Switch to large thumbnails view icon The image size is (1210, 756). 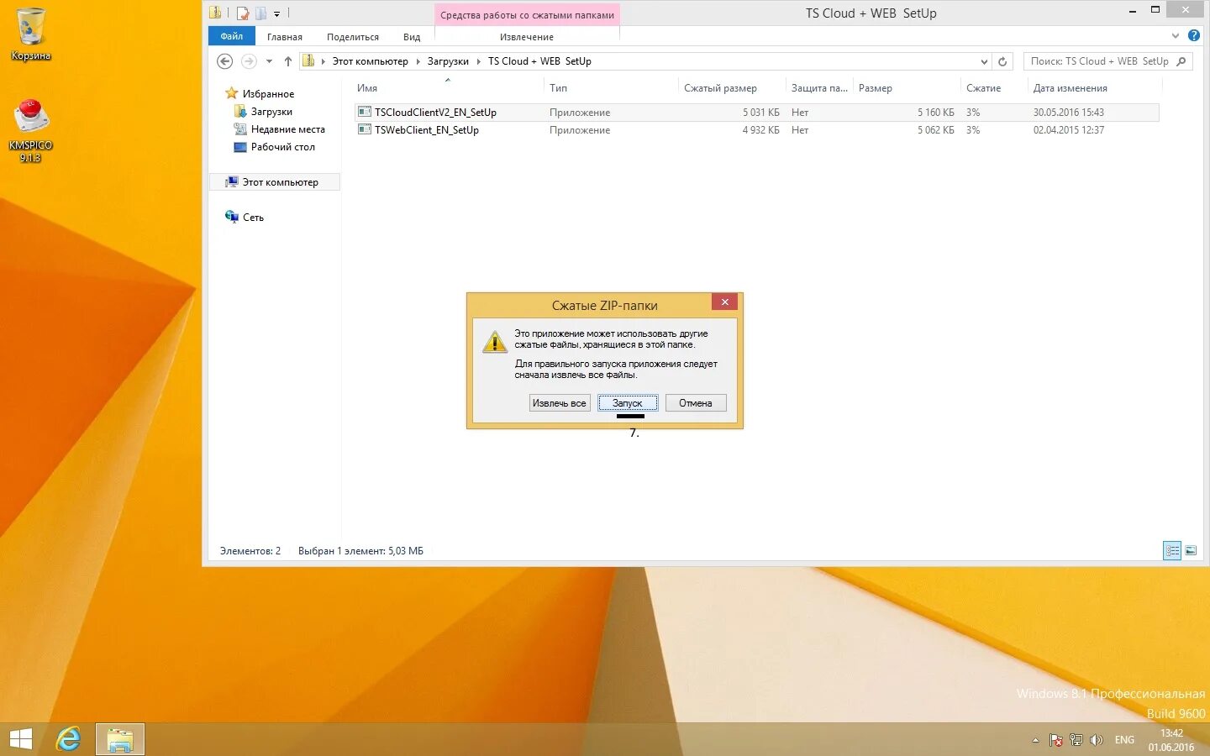1190,551
